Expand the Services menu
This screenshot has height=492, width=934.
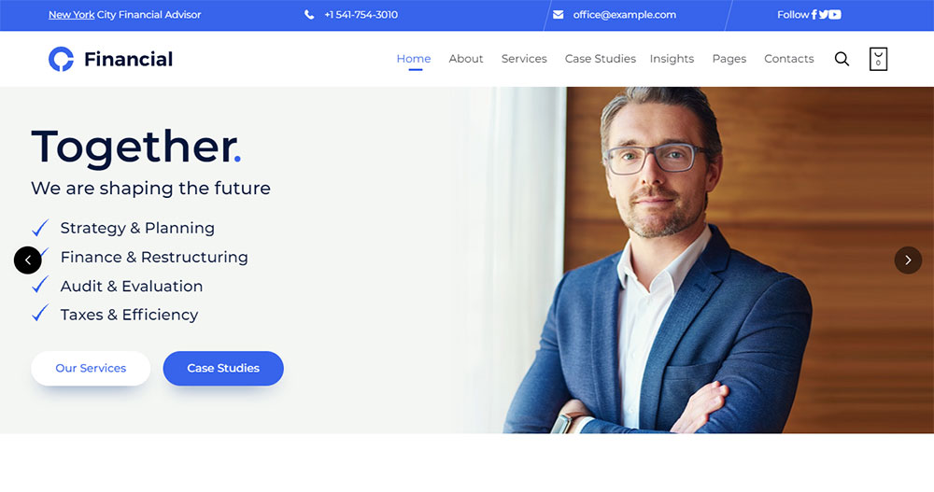[x=524, y=59]
